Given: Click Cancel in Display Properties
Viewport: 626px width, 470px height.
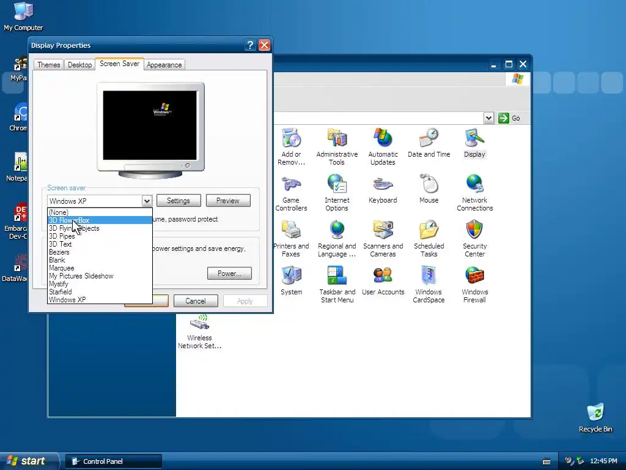Looking at the screenshot, I should coord(196,301).
